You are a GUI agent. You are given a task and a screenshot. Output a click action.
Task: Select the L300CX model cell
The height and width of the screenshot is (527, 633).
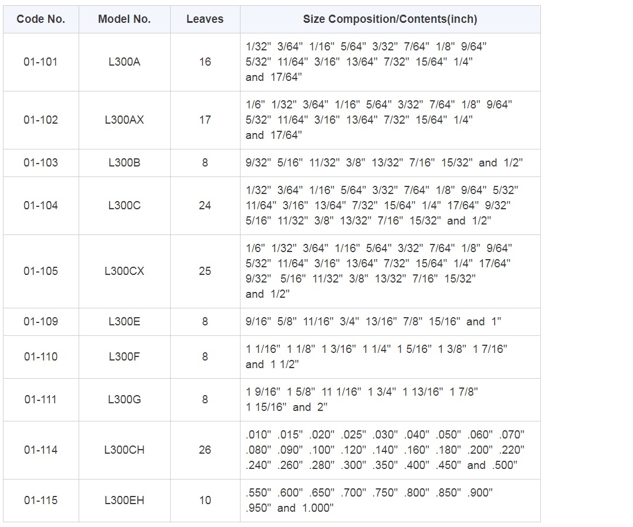[x=124, y=271]
